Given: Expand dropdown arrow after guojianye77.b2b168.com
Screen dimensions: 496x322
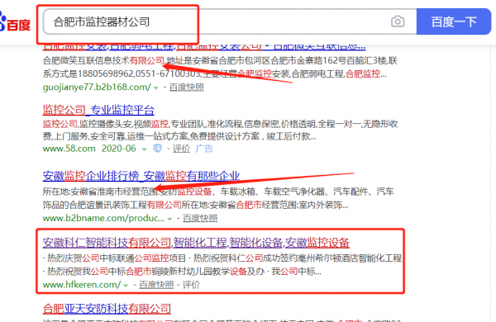Looking at the screenshot, I should coord(155,88).
